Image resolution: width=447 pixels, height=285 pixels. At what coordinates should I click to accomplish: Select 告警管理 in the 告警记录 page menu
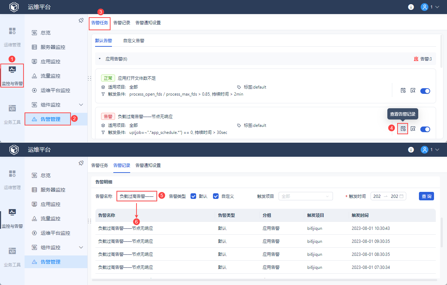click(56, 262)
